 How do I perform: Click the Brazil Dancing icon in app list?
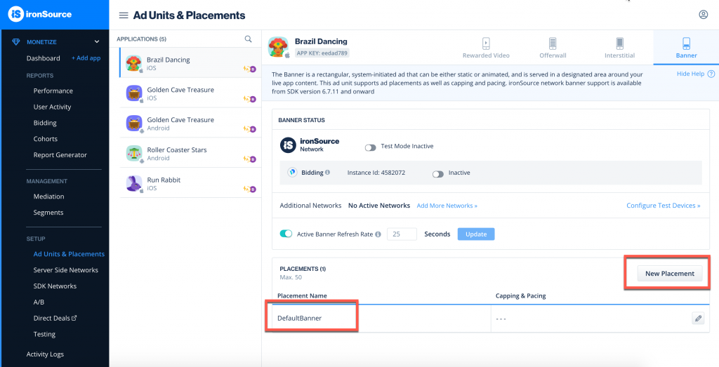pos(133,63)
